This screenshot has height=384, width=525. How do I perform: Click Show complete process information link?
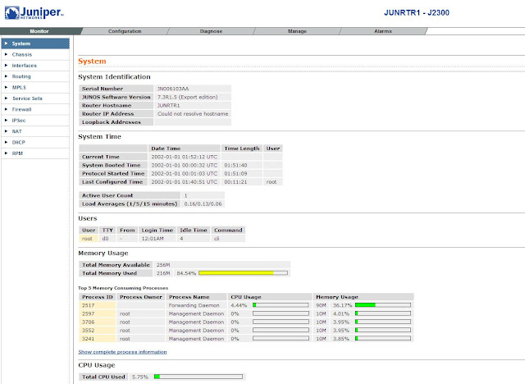pos(122,352)
